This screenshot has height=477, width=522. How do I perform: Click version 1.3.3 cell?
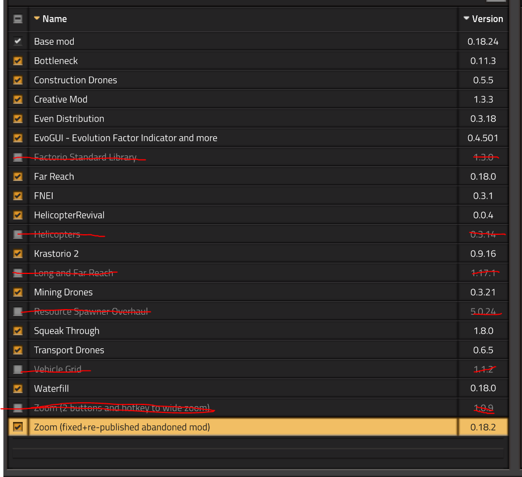click(x=483, y=100)
